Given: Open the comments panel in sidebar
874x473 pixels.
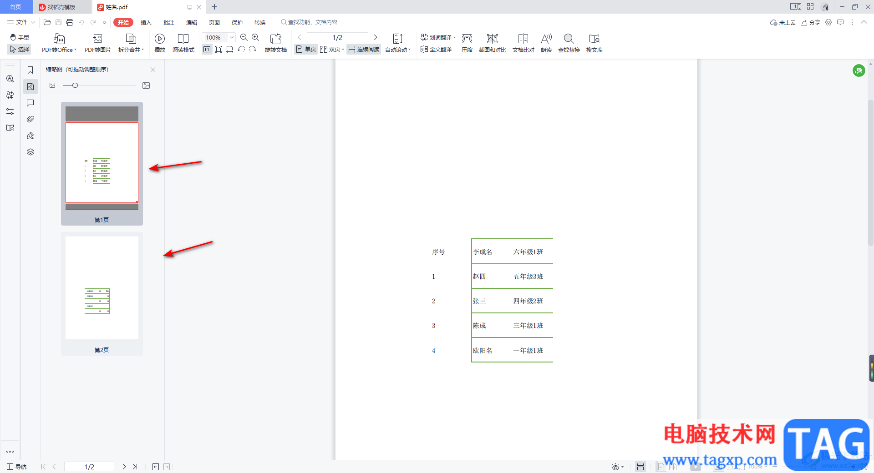Looking at the screenshot, I should pyautogui.click(x=30, y=103).
